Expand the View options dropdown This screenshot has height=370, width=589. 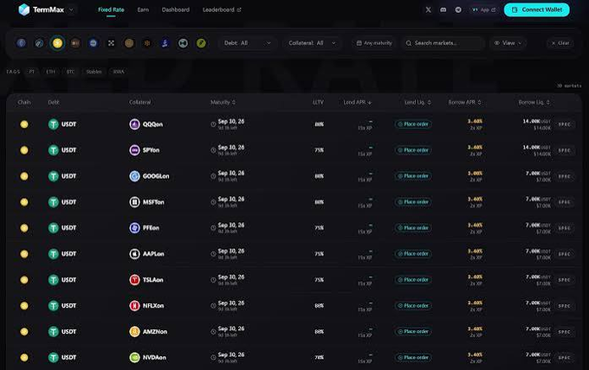[508, 43]
